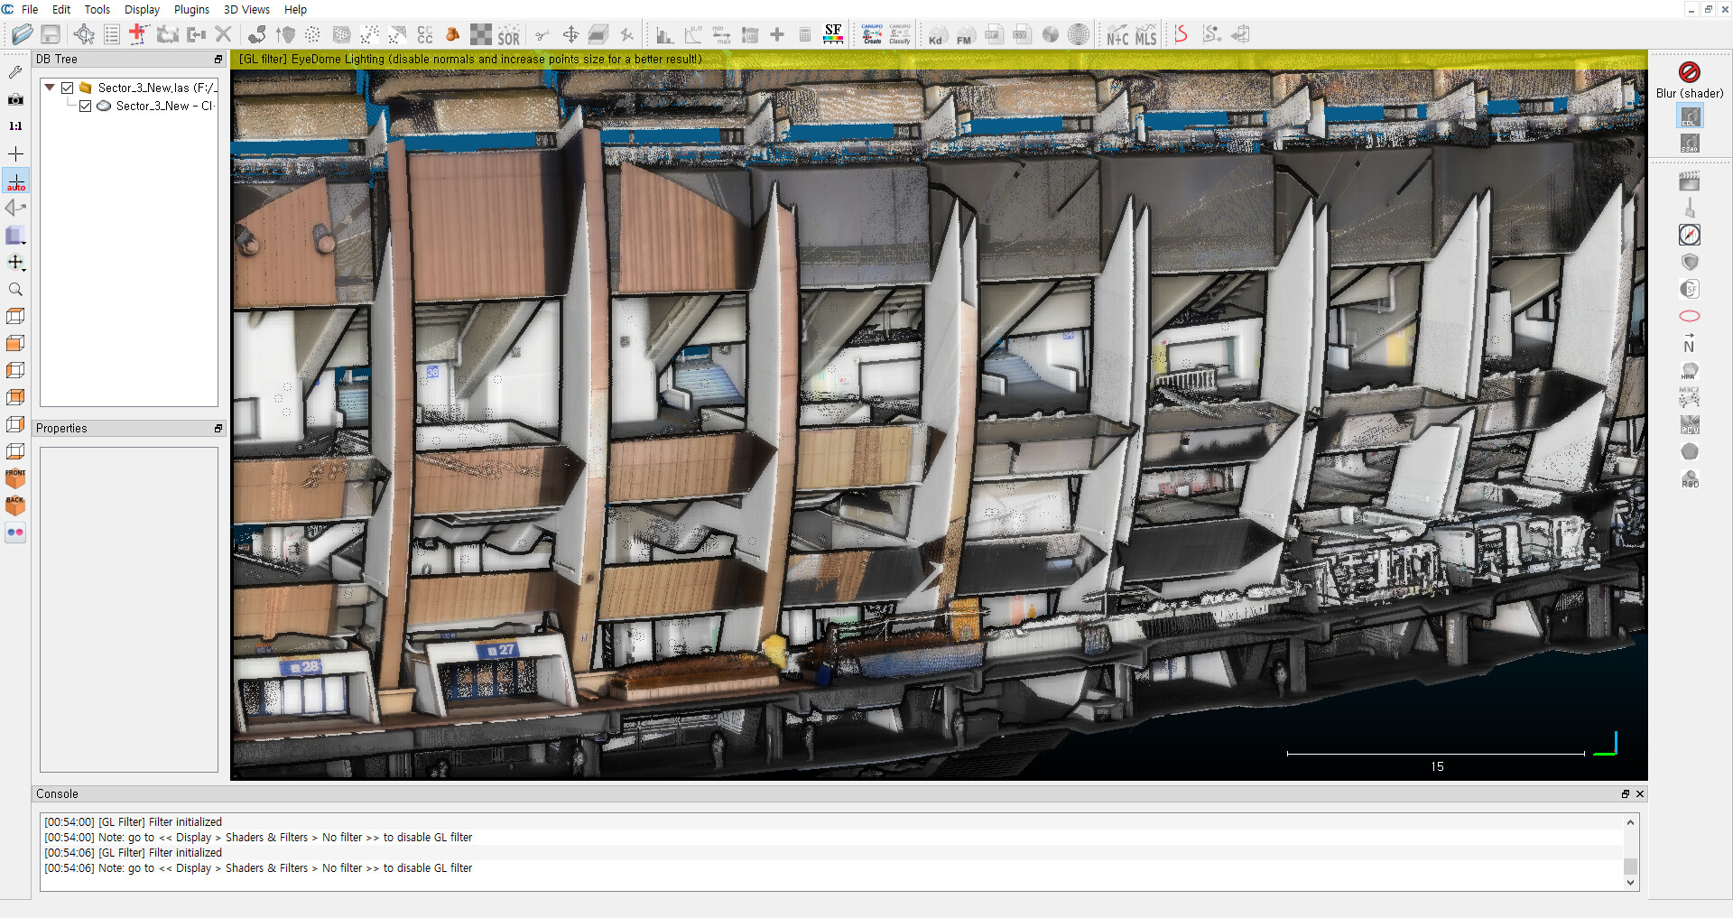Viewport: 1733px width, 918px height.
Task: Open the view mode dropdown cube in left toolbar
Action: (16, 236)
